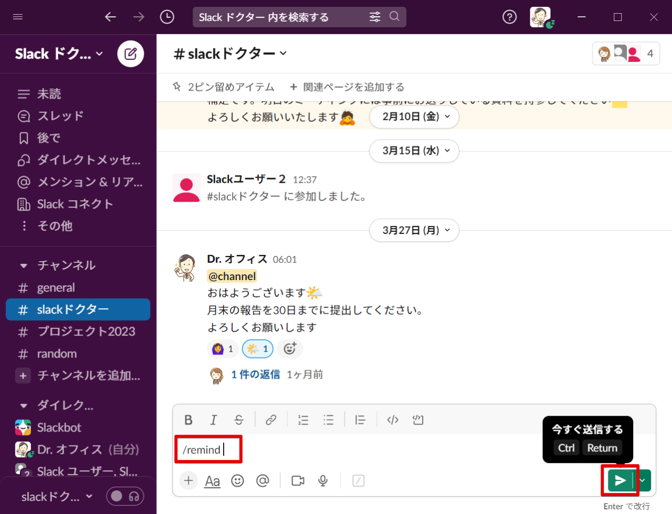672x514 pixels.
Task: Open the 3月15日 (水) date dropdown
Action: (x=414, y=151)
